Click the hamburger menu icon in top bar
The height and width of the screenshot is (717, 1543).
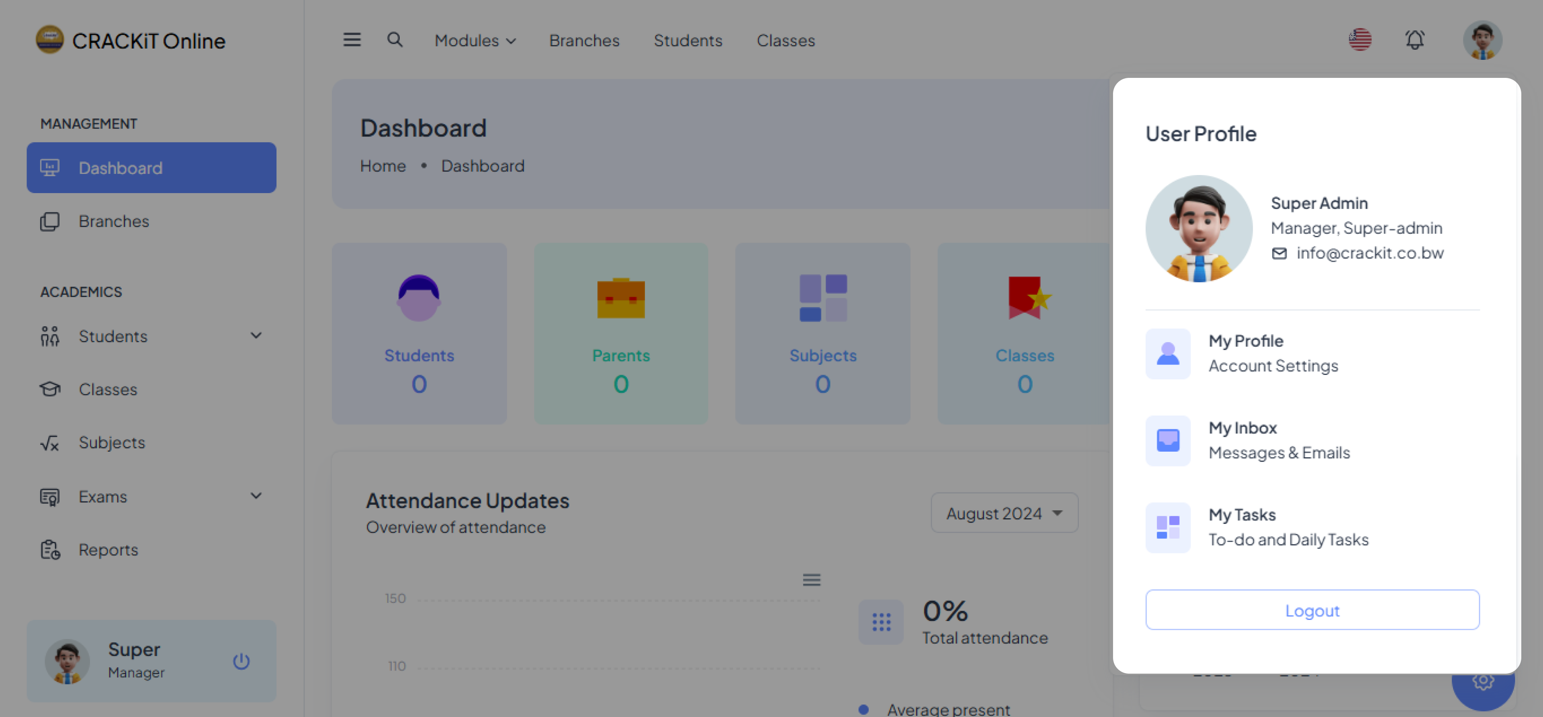coord(352,40)
